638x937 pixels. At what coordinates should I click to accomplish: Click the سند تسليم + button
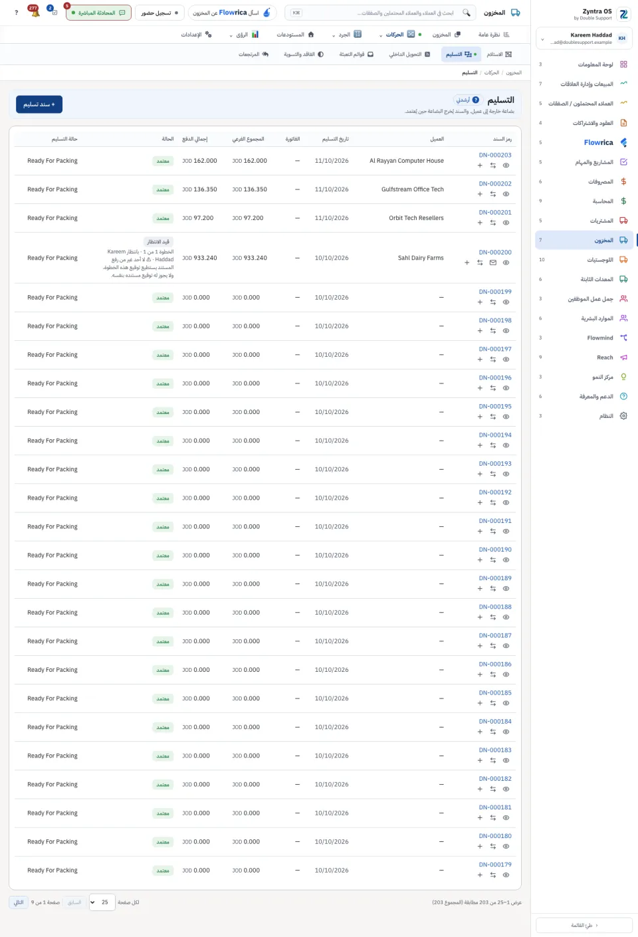[39, 104]
